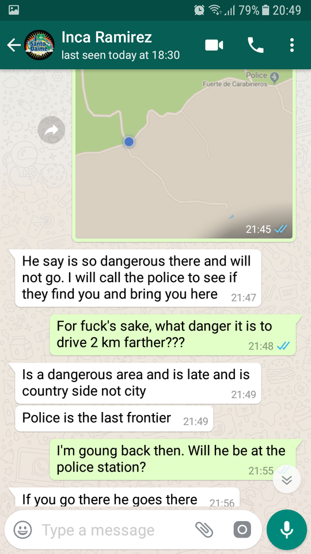Tap the back arrow to leave chat

tap(14, 45)
